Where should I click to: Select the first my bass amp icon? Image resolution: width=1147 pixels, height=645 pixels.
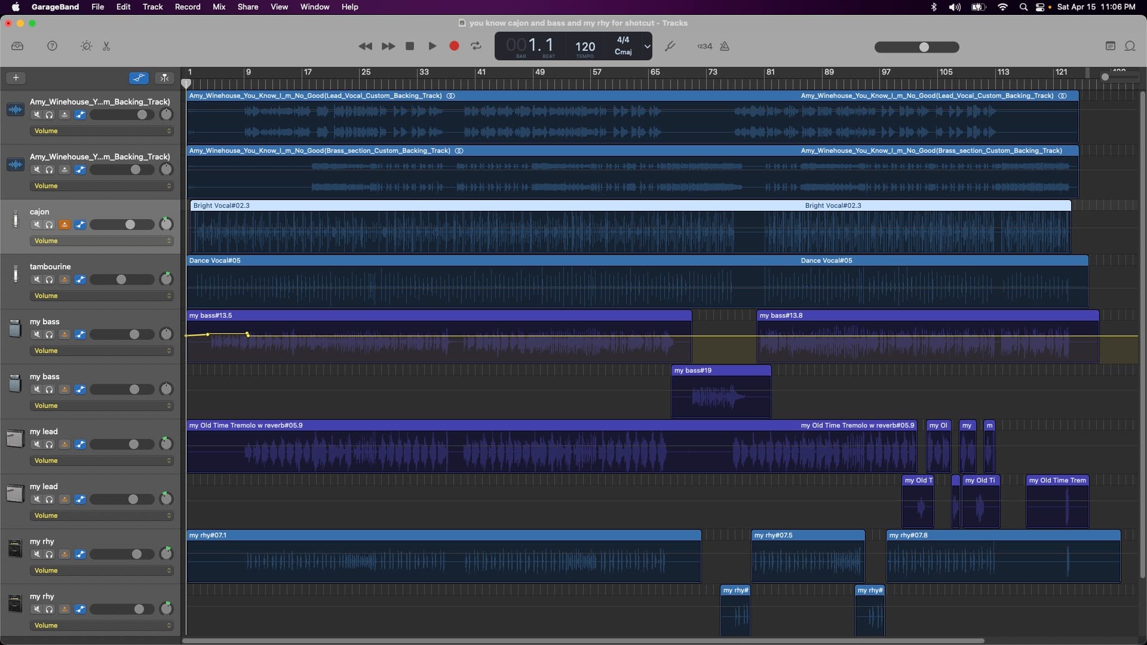pos(15,329)
